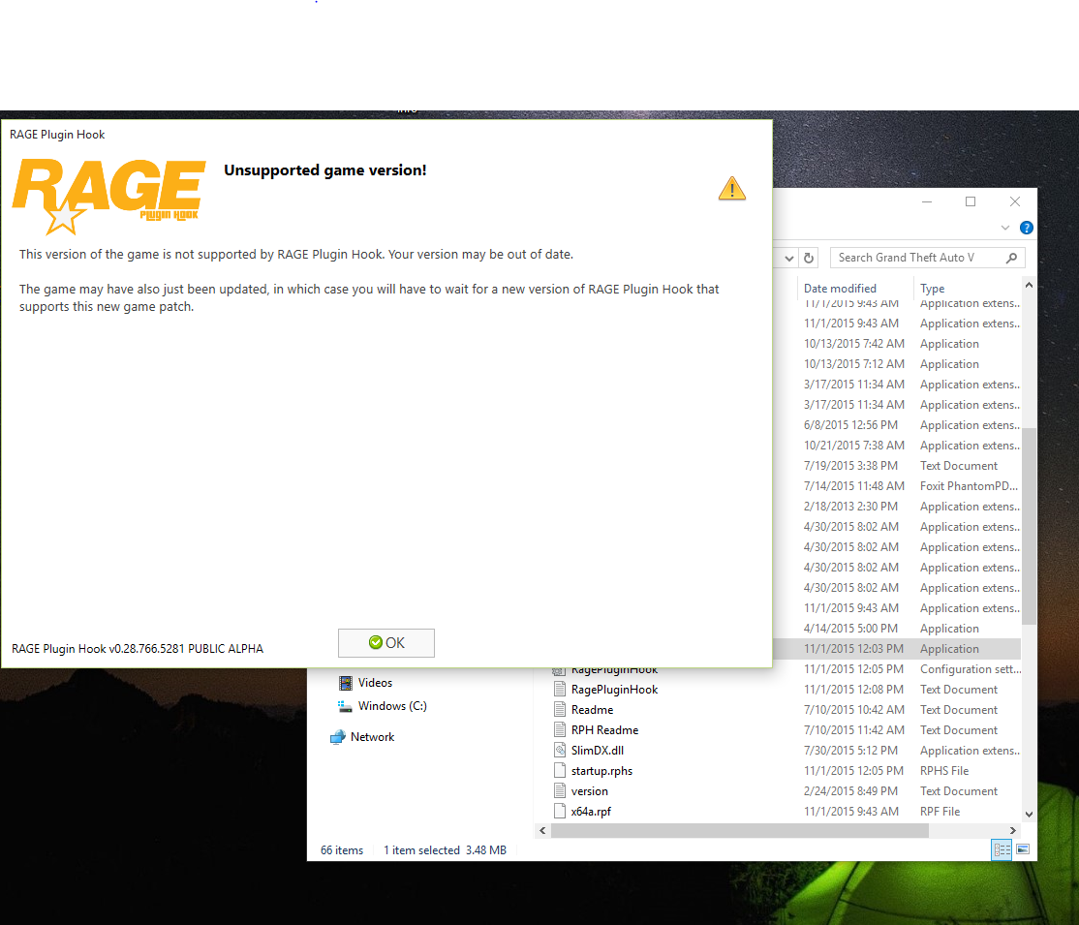Click the Search Grand Theft Auto V field

928,258
